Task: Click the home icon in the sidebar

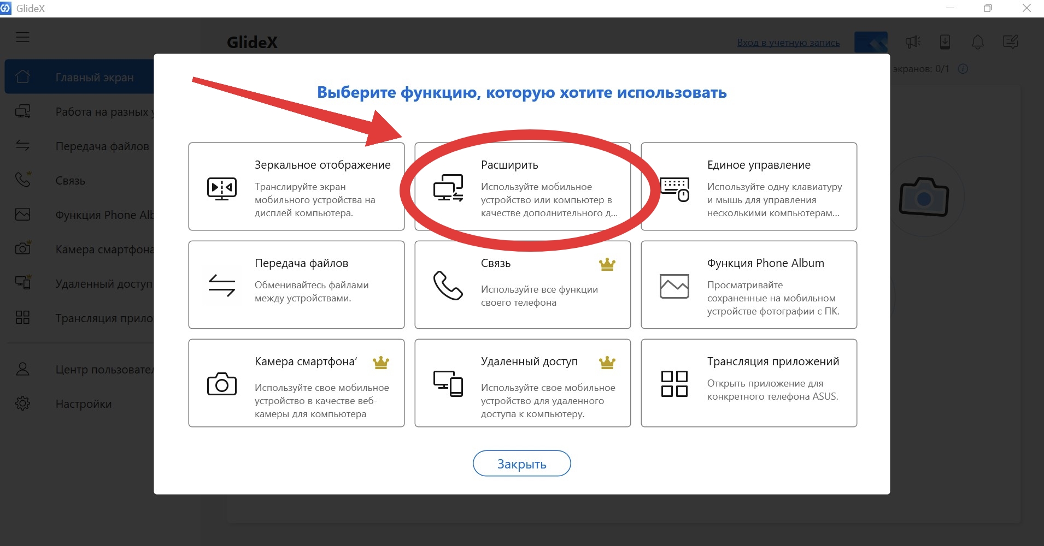Action: pyautogui.click(x=22, y=76)
